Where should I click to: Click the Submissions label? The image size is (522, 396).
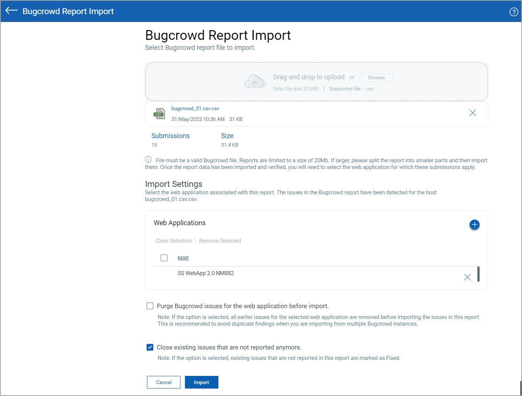click(170, 136)
